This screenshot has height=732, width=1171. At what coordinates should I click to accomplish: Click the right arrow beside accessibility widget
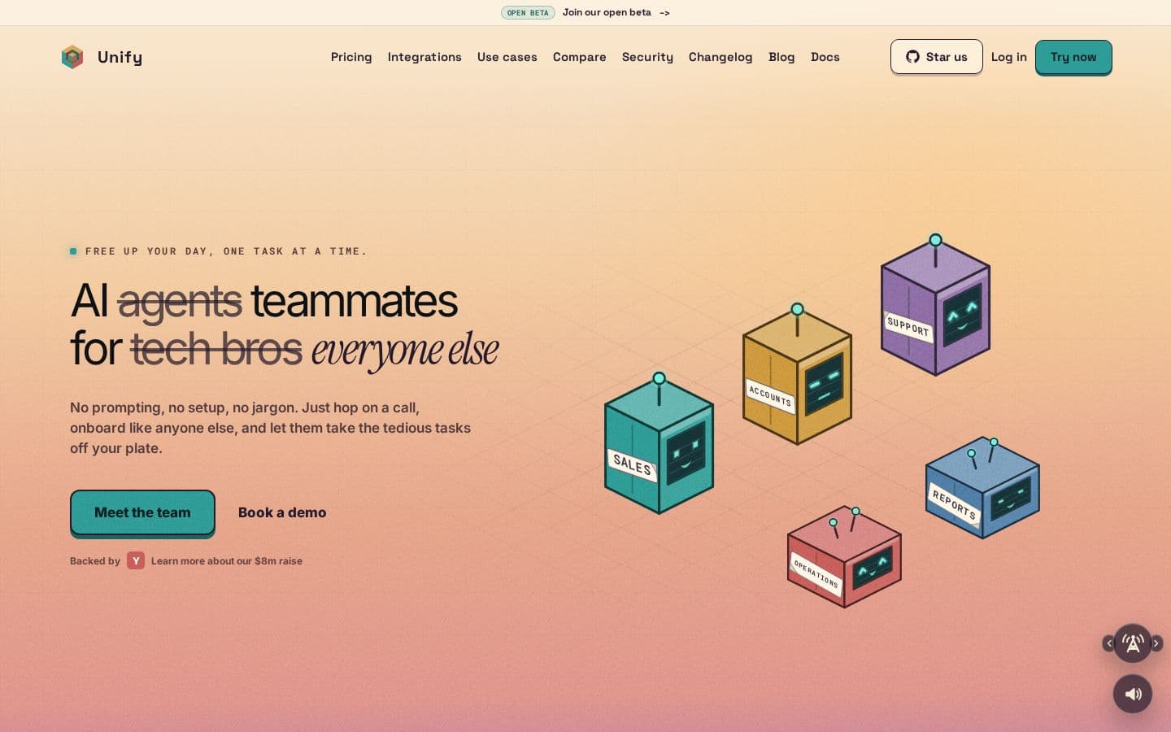tap(1156, 643)
